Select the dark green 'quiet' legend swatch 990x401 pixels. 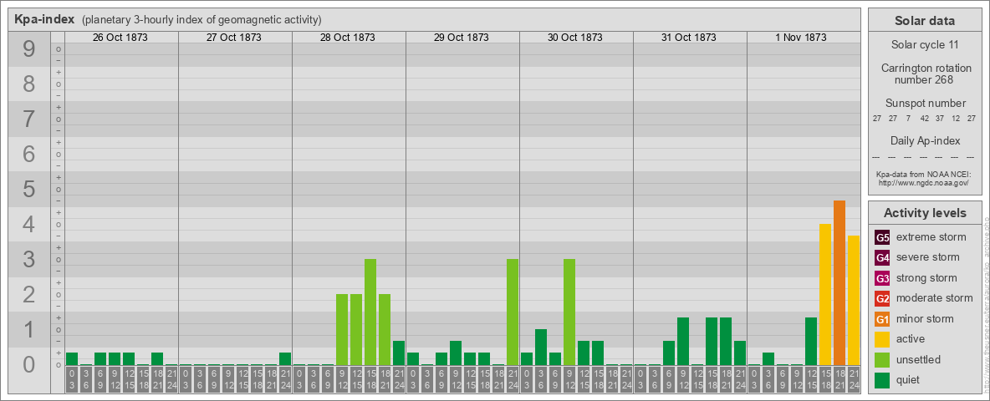pyautogui.click(x=882, y=379)
